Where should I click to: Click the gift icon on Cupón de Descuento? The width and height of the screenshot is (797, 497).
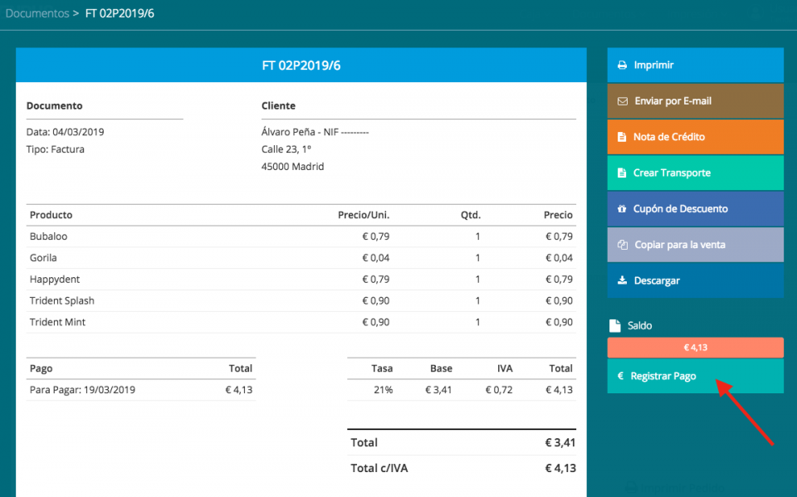[x=622, y=209]
